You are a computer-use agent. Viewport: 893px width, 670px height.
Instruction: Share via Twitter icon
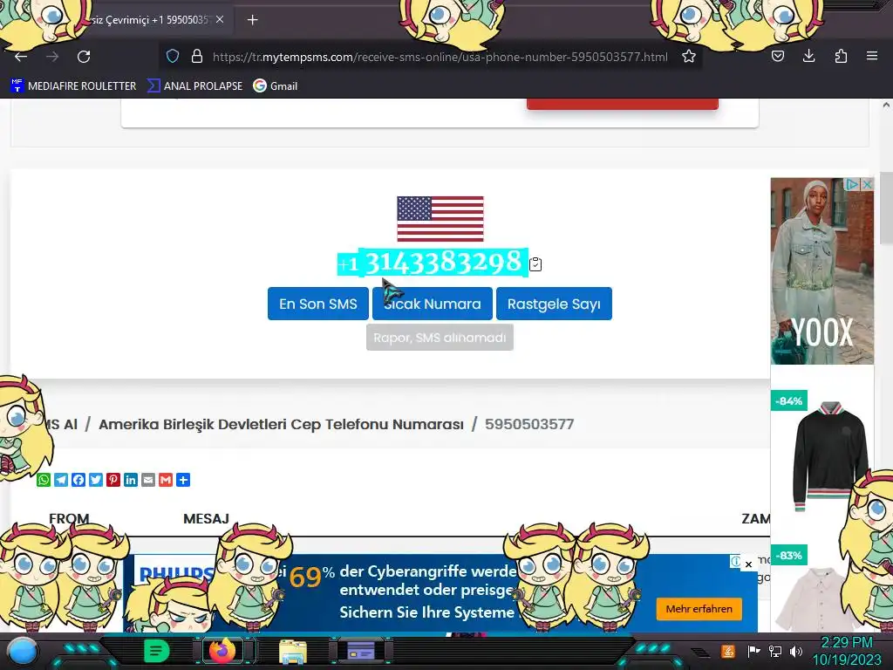pos(96,480)
